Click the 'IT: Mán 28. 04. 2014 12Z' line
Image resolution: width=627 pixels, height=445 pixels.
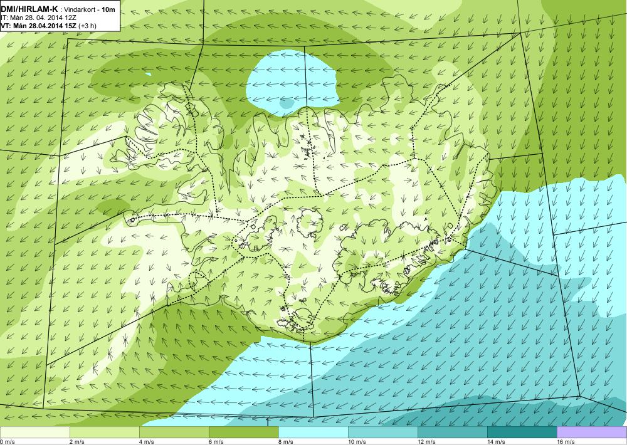[38, 18]
